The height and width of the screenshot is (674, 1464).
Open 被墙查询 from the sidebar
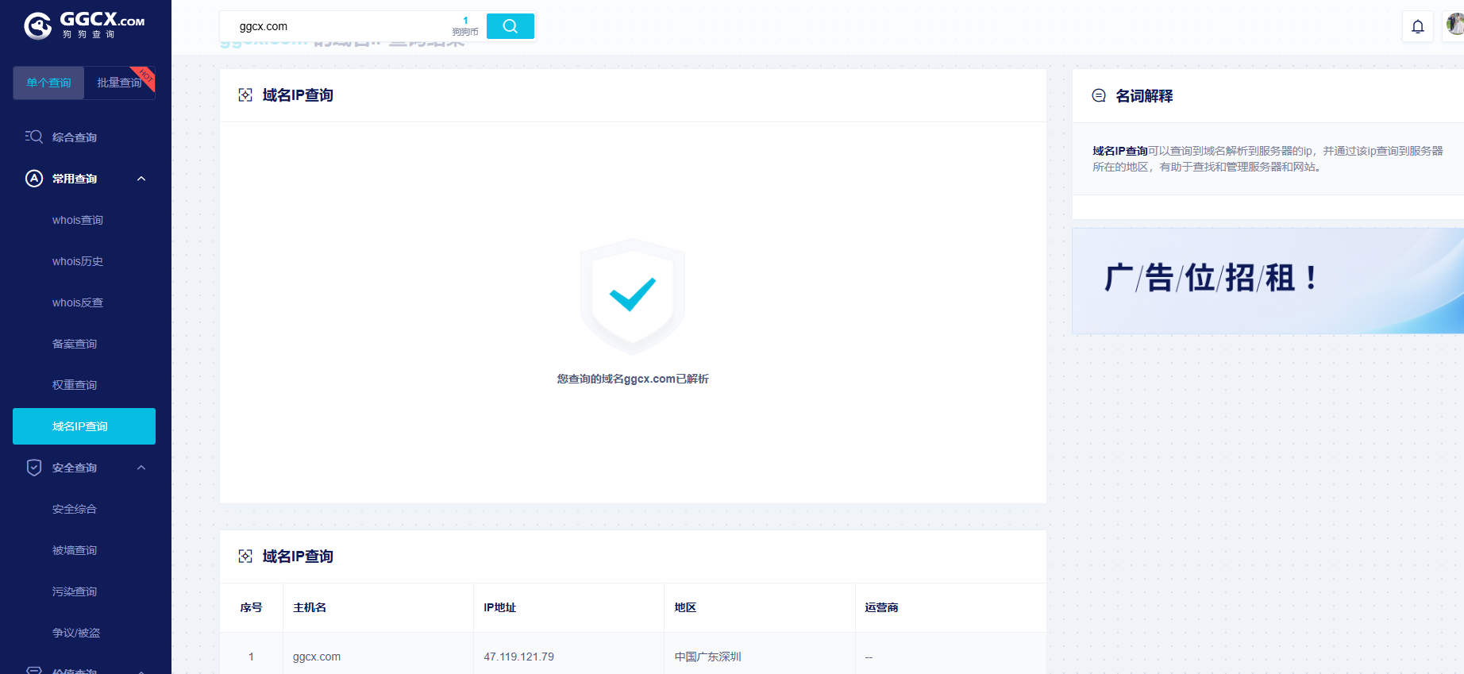pyautogui.click(x=75, y=550)
